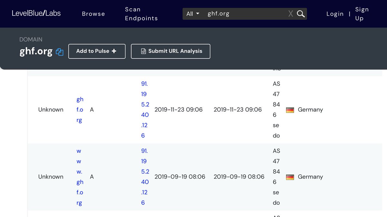Focus the search field containing ghf.org
387x217 pixels.
(x=245, y=14)
